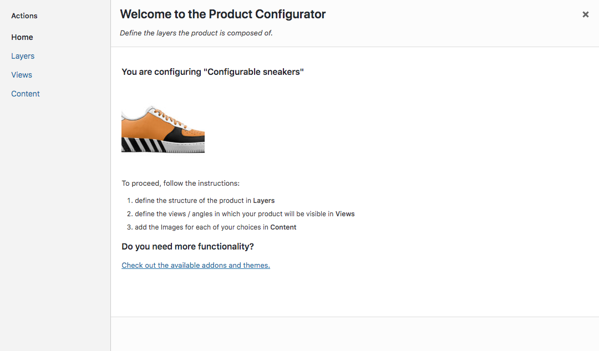The height and width of the screenshot is (351, 599).
Task: Click the italic Define the layers subtitle
Action: pyautogui.click(x=196, y=33)
